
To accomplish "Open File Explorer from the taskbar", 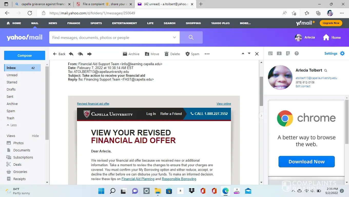I will (x=158, y=191).
